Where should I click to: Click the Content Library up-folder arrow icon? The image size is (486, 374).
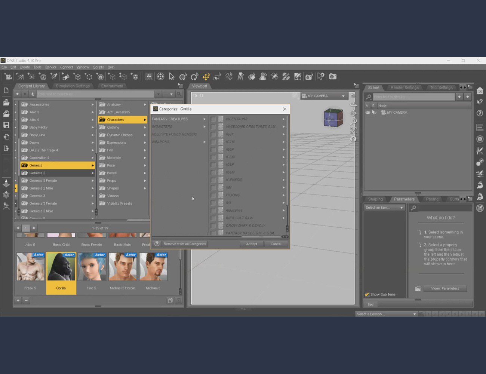click(33, 94)
